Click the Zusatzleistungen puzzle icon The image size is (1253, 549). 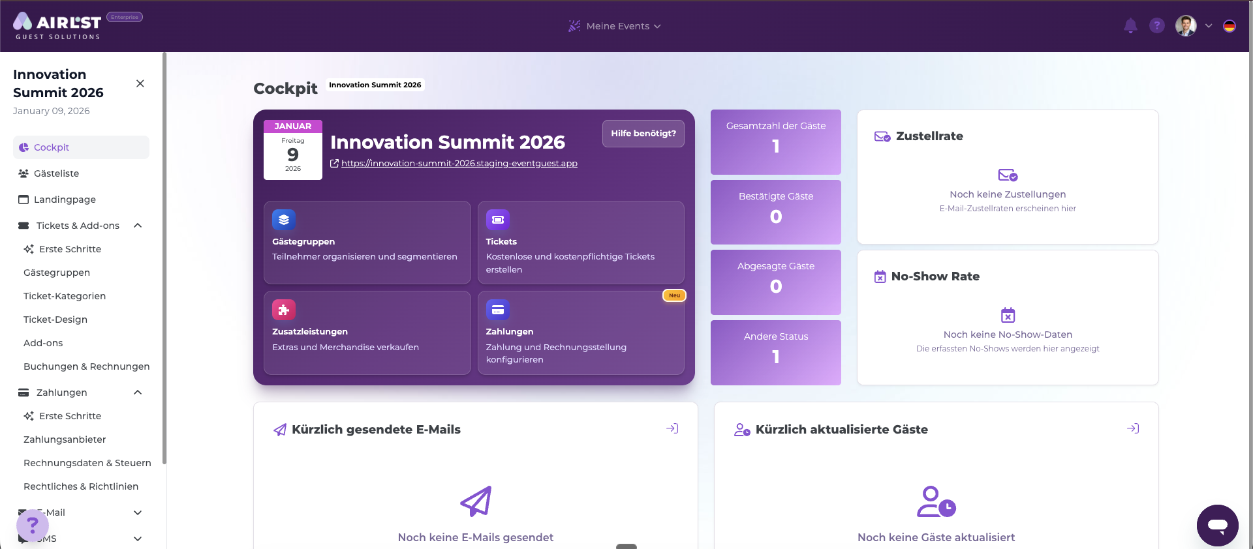(284, 310)
